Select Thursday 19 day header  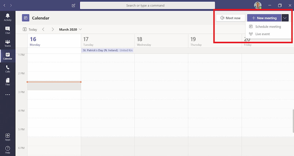(215, 41)
